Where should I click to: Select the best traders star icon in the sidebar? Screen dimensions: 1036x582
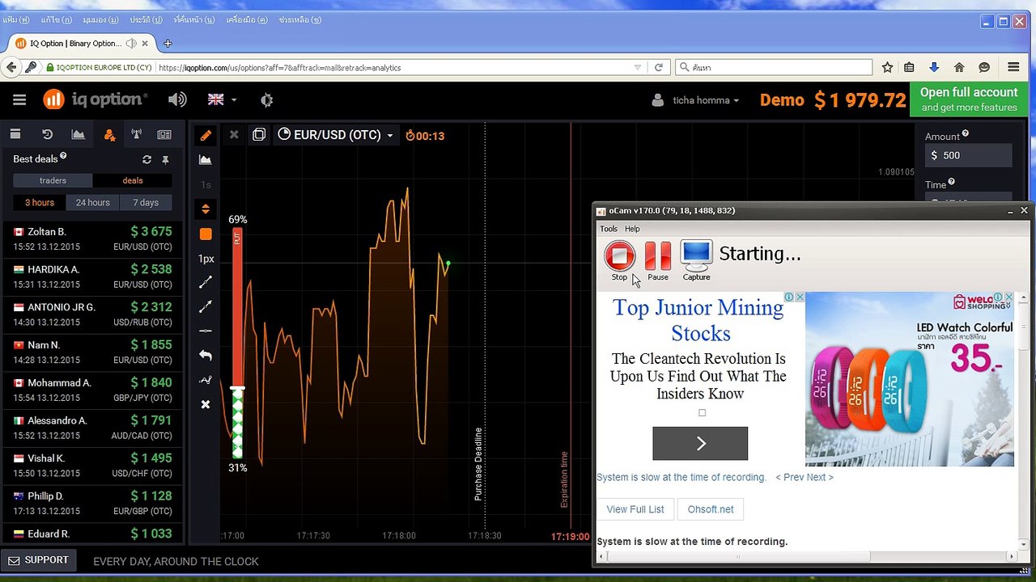(109, 135)
